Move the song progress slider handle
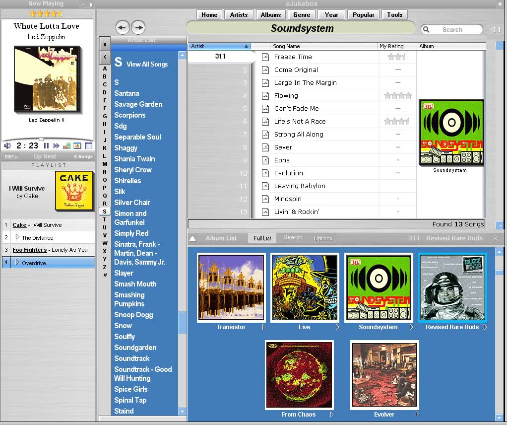The image size is (507, 425). point(41,139)
